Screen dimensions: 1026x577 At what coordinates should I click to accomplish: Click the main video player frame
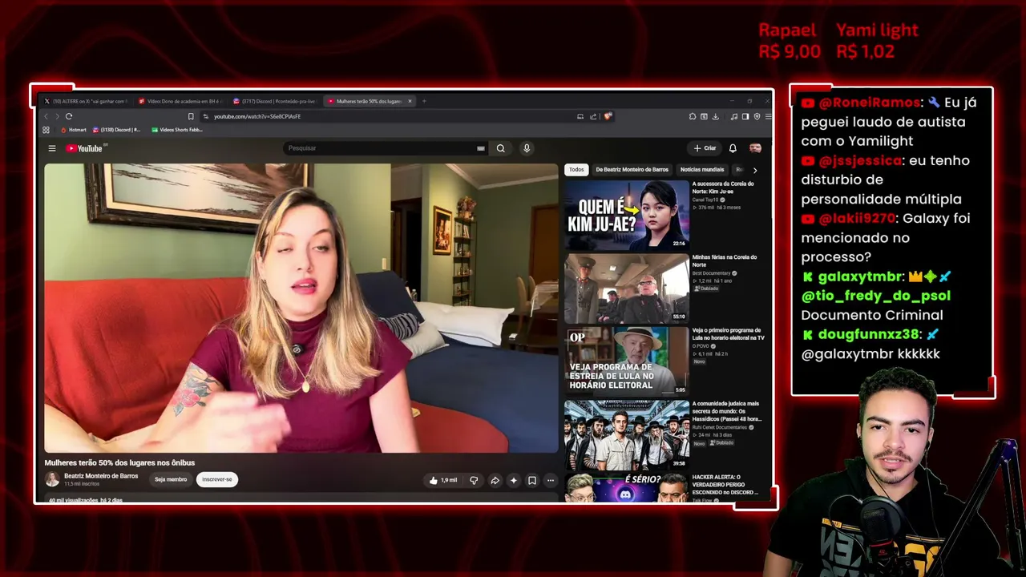tap(301, 309)
